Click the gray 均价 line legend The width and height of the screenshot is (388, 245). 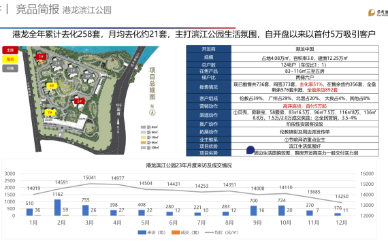(x=209, y=232)
